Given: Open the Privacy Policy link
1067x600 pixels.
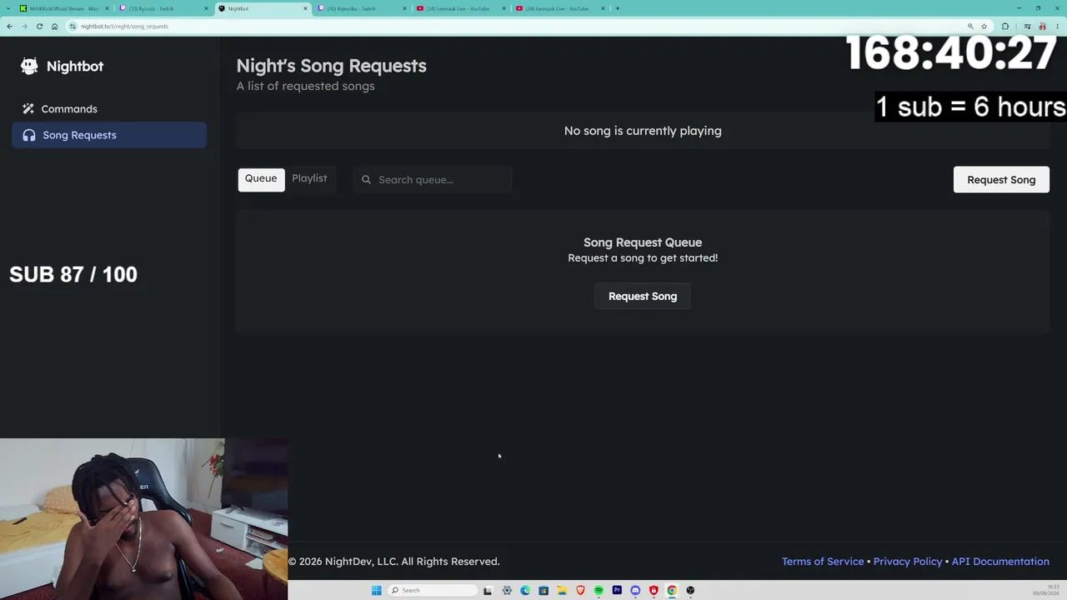Looking at the screenshot, I should coord(908,562).
